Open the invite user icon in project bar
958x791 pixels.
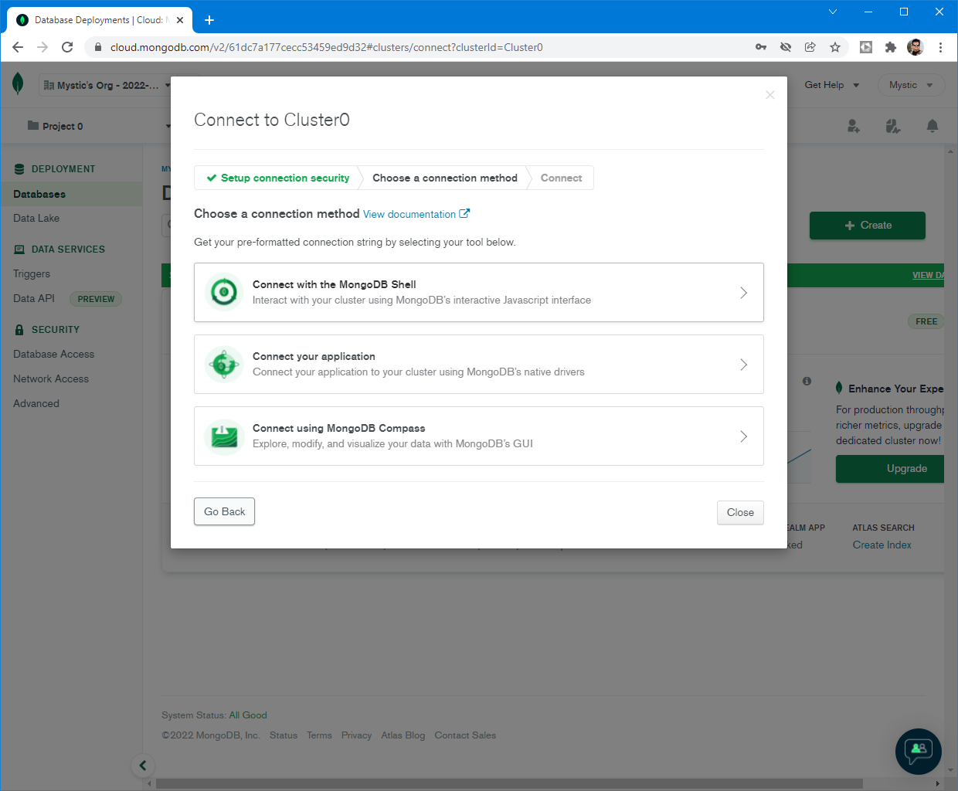pyautogui.click(x=853, y=126)
